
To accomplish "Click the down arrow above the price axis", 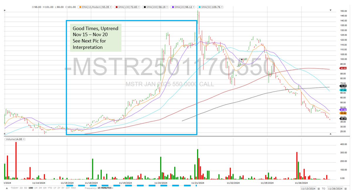I will coord(330,10).
